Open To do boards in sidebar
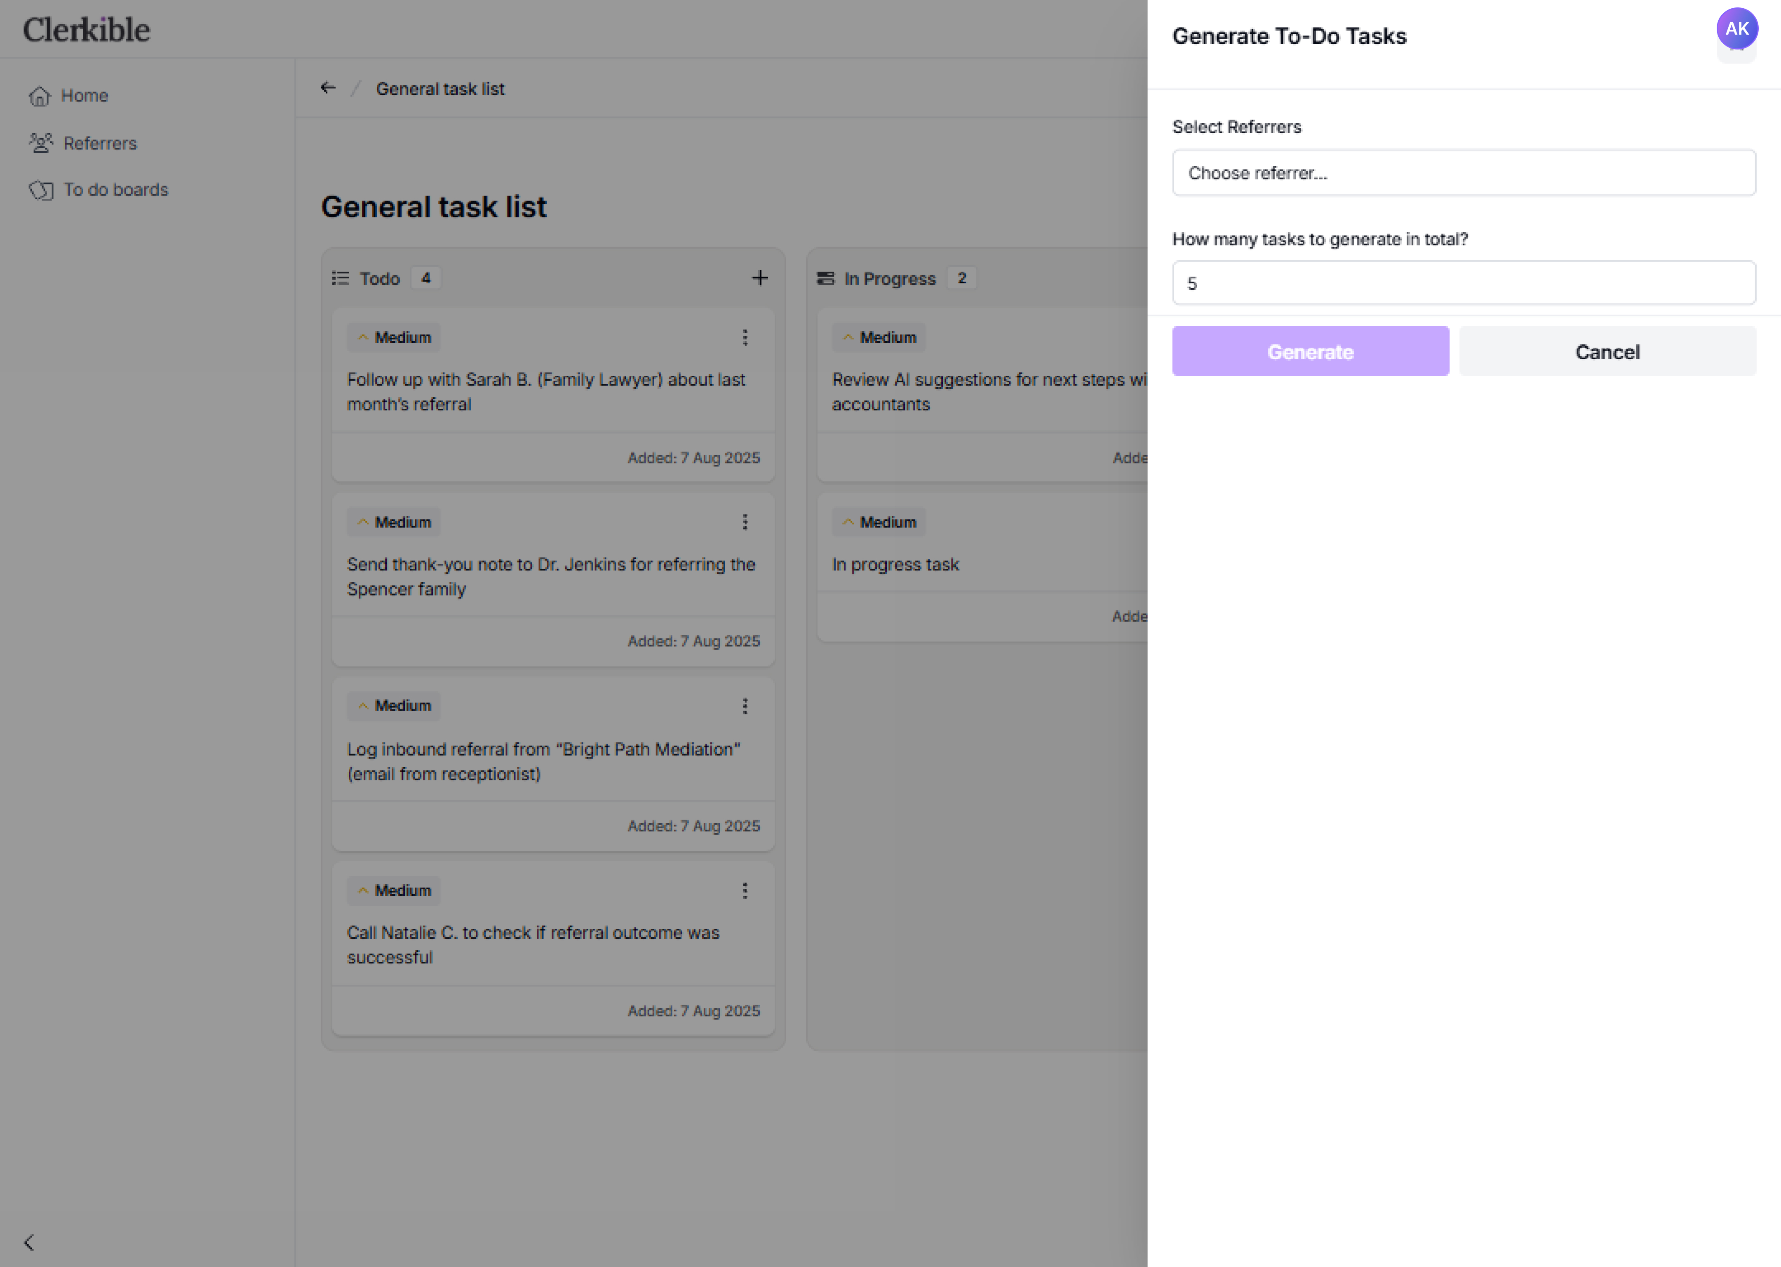 pyautogui.click(x=115, y=190)
